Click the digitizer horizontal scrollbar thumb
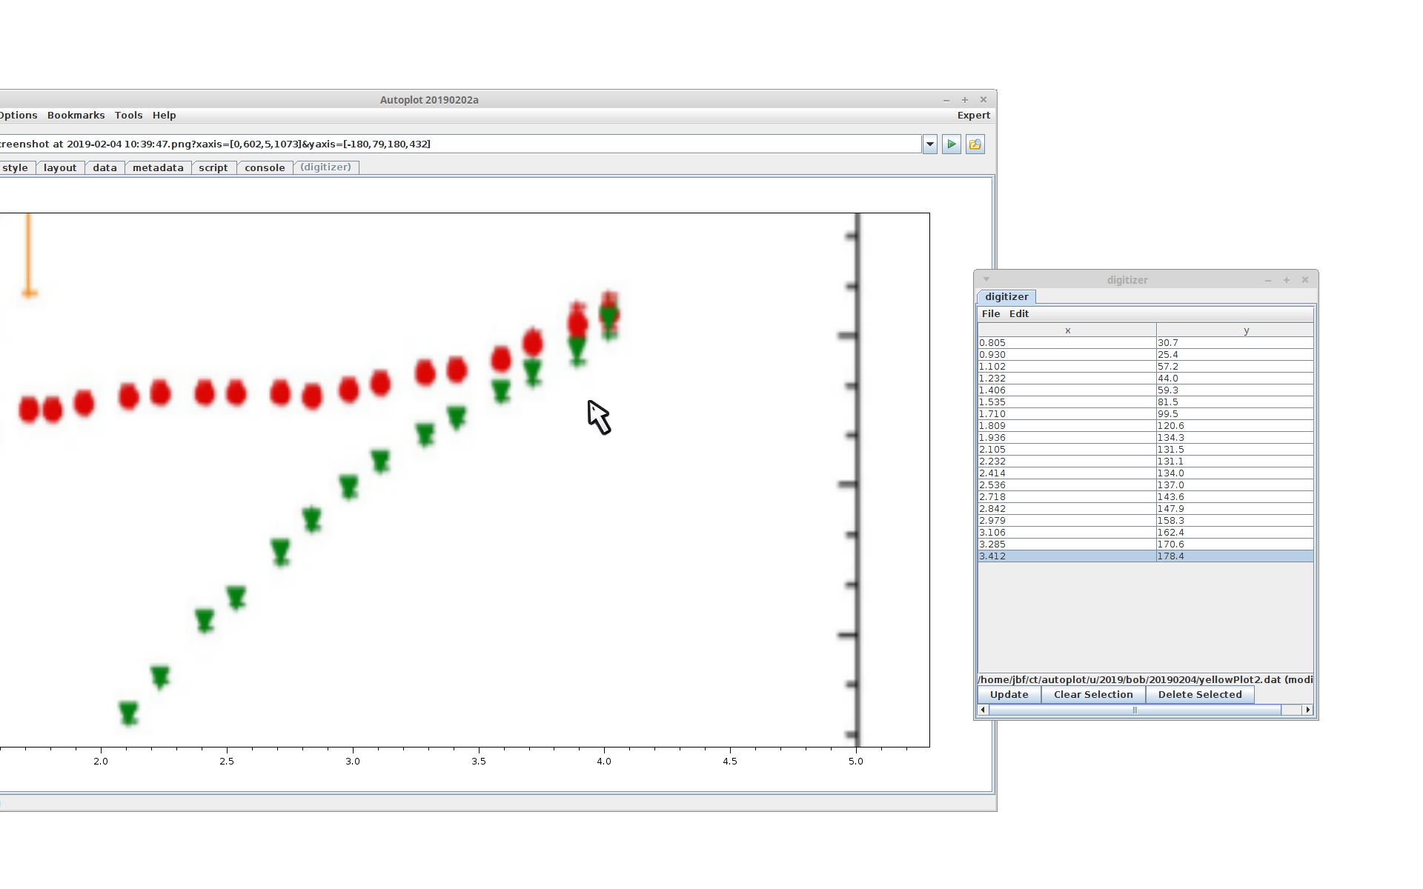This screenshot has width=1423, height=889. 1135,710
